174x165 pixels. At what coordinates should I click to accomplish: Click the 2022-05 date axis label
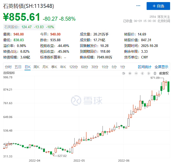pos(79,161)
